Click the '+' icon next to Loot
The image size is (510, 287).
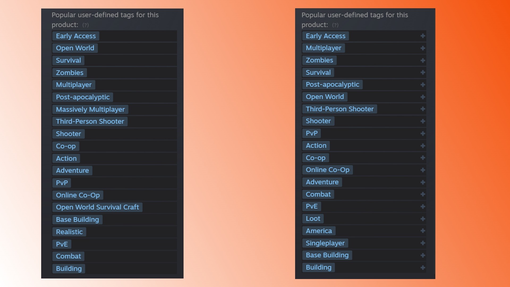[x=423, y=219]
